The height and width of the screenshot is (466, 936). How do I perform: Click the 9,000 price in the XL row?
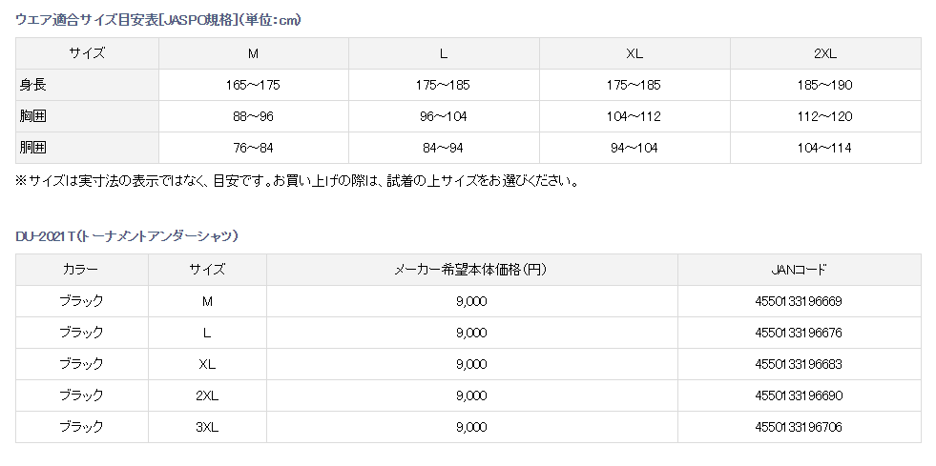(x=471, y=364)
